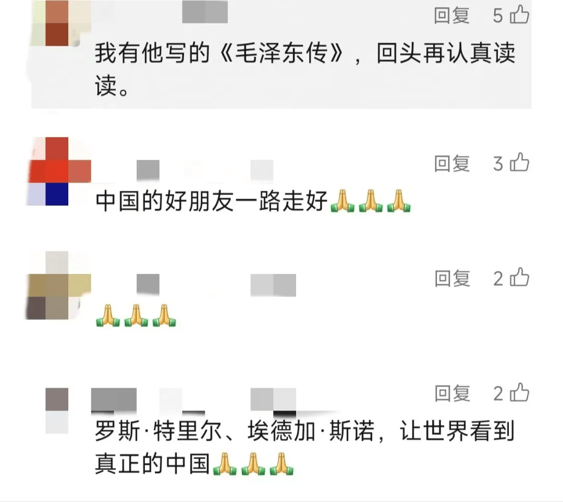Reply to the praying-hands-only comment

point(451,279)
